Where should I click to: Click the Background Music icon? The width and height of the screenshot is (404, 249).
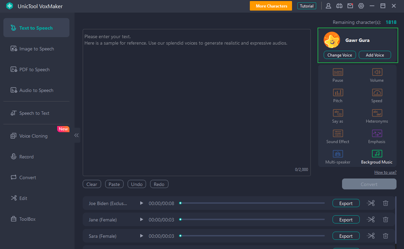pyautogui.click(x=377, y=154)
